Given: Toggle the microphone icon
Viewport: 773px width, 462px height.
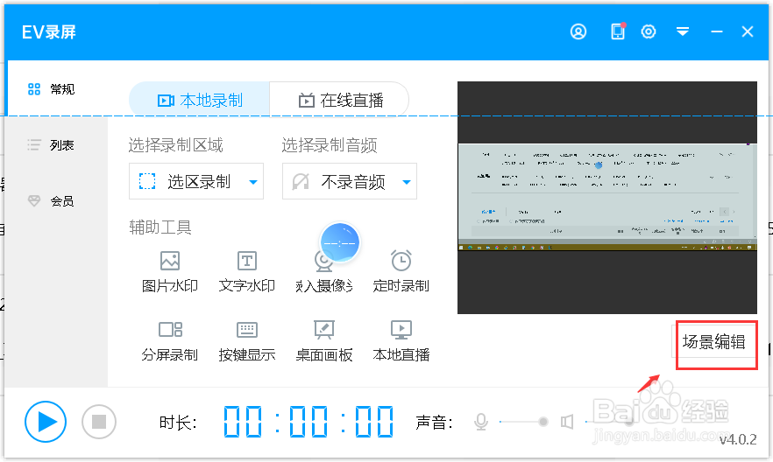Looking at the screenshot, I should click(481, 422).
